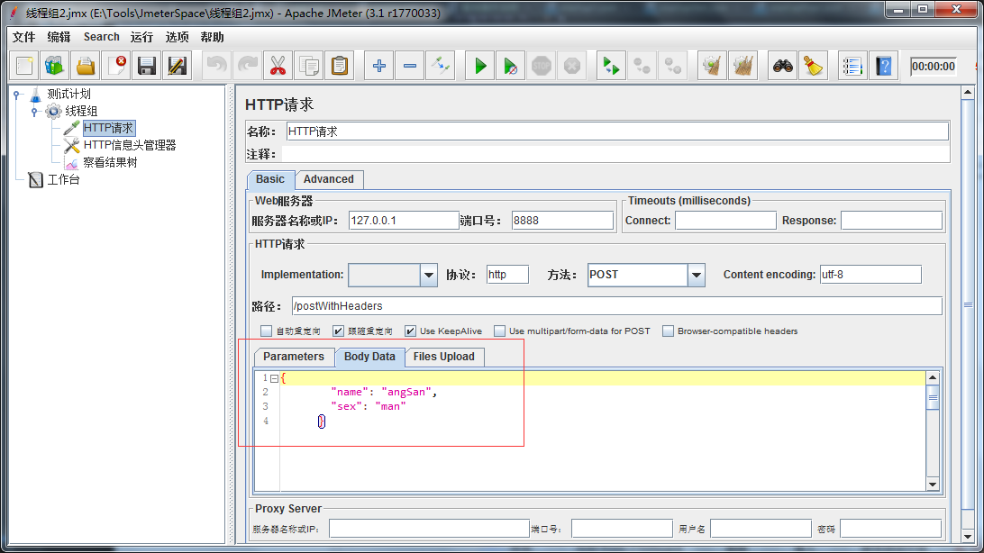984x553 pixels.
Task: Fold the JSON block at line 1
Action: 274,378
